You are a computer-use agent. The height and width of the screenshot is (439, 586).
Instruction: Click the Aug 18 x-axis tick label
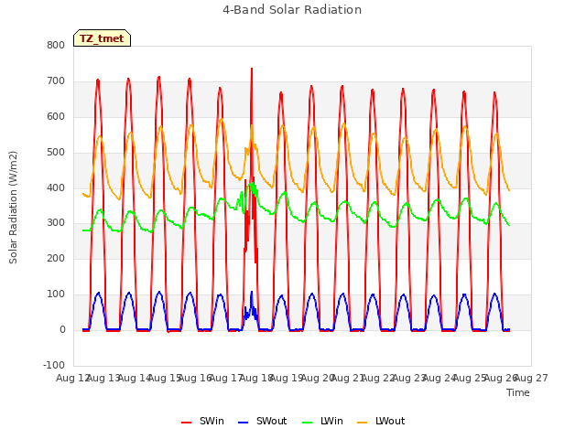[256, 378]
